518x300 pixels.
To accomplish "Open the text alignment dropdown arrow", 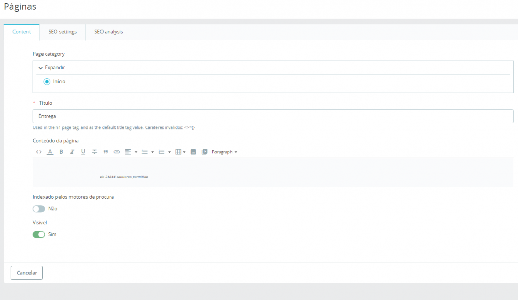I will tap(136, 151).
